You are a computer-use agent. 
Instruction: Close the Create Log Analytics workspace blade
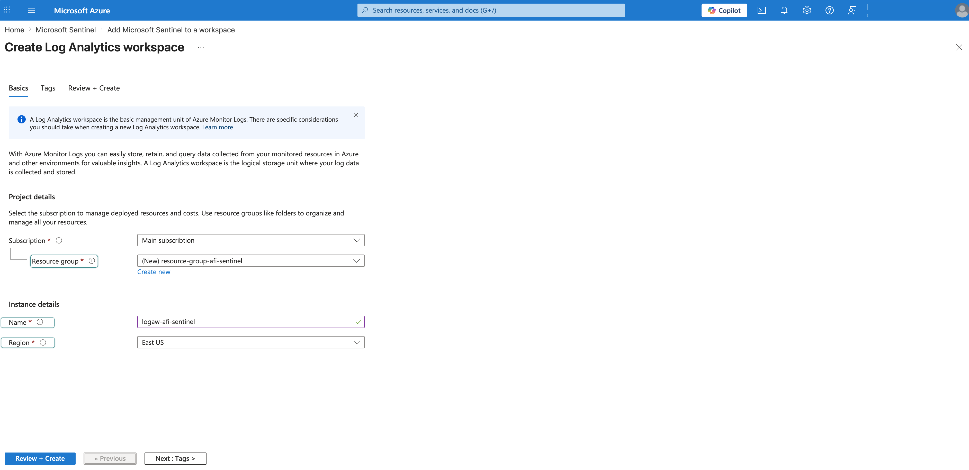tap(959, 47)
